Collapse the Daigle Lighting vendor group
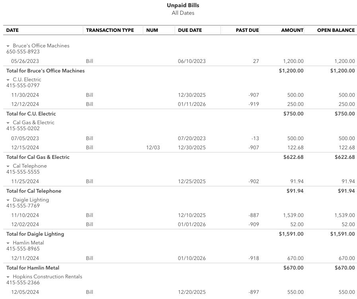The height and width of the screenshot is (299, 357). [8, 200]
